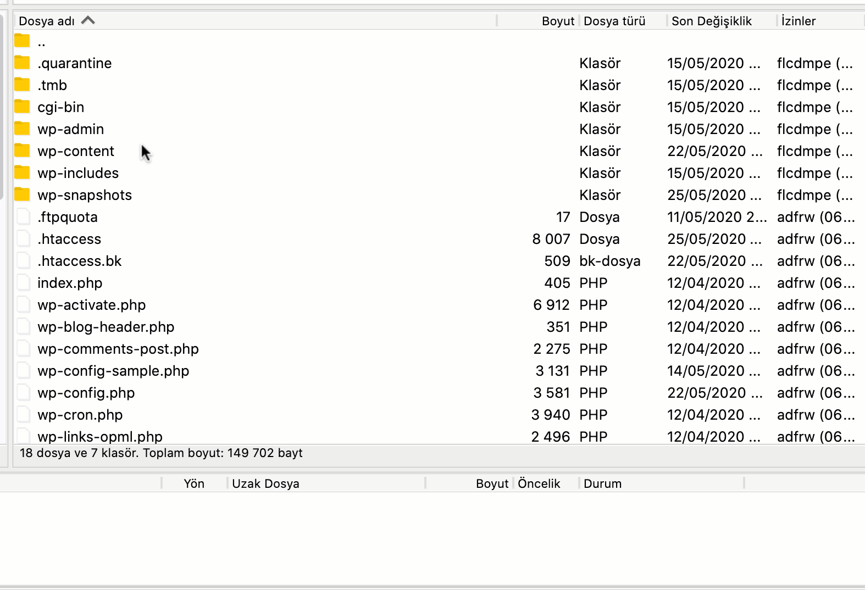Screen dimensions: 865x590
Task: Click the Öncelik queue column header
Action: coord(539,483)
